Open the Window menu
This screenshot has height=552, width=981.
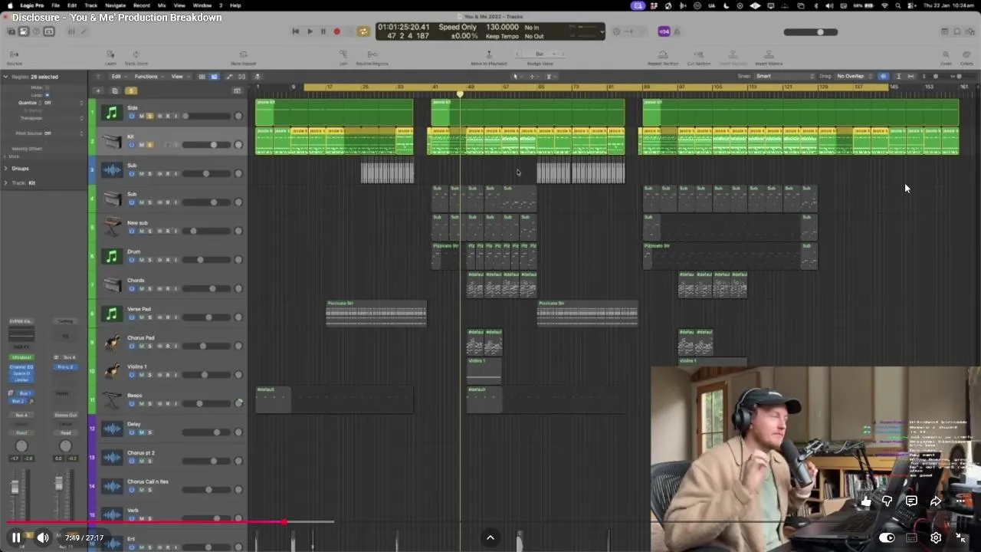(x=202, y=5)
